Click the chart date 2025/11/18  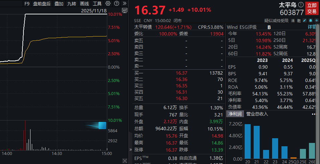tap(94, 11)
